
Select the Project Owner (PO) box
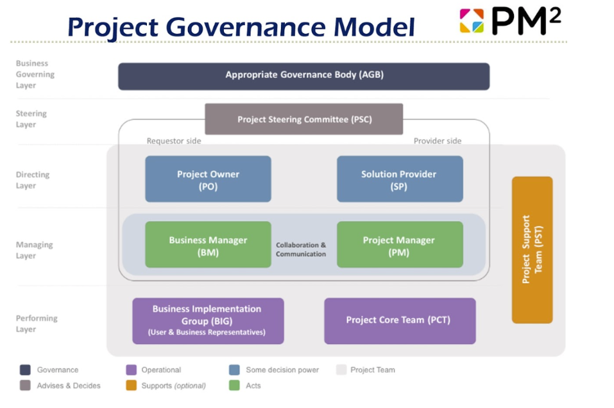pos(208,179)
